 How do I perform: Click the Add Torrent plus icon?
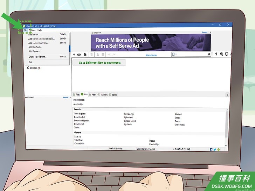[74, 55]
